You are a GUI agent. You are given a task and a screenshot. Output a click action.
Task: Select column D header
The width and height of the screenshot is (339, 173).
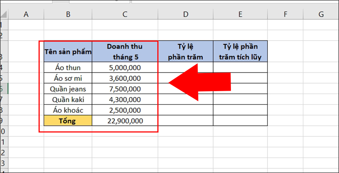pyautogui.click(x=186, y=14)
